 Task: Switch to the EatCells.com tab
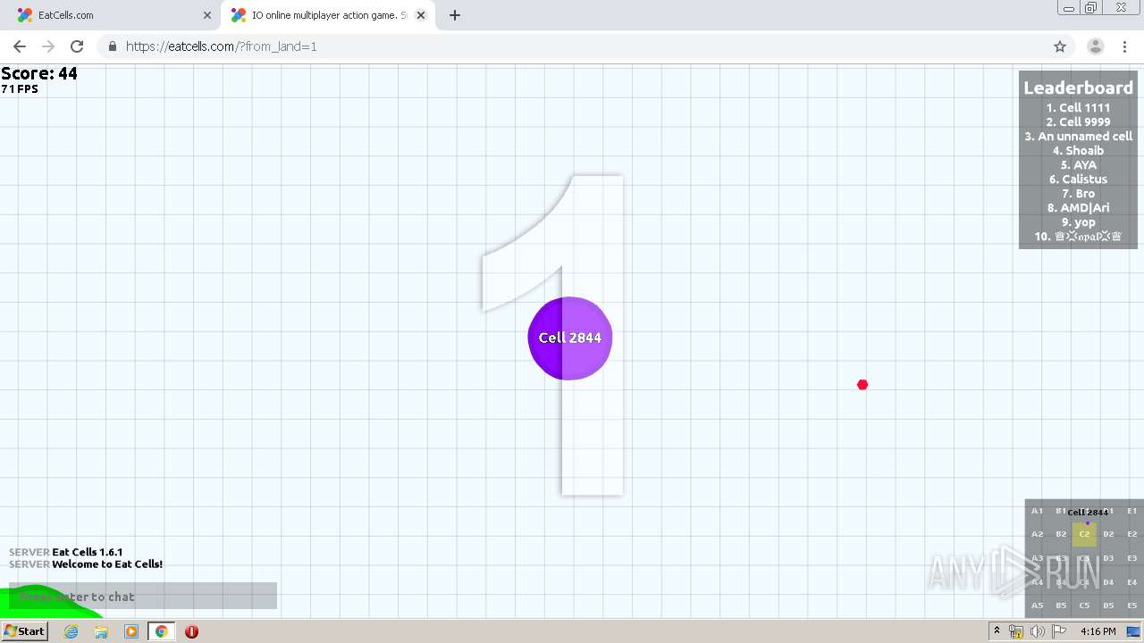pyautogui.click(x=113, y=15)
